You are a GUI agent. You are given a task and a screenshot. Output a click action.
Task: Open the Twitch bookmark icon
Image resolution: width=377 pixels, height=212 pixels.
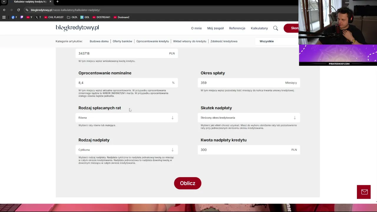coord(22,17)
